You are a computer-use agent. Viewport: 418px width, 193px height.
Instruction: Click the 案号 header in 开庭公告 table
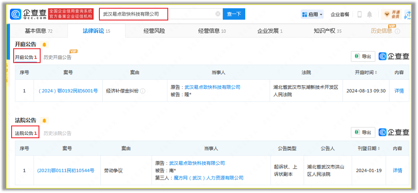point(68,72)
